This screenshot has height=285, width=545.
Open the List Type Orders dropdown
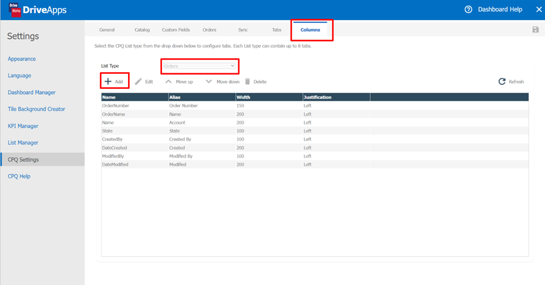[x=199, y=66]
